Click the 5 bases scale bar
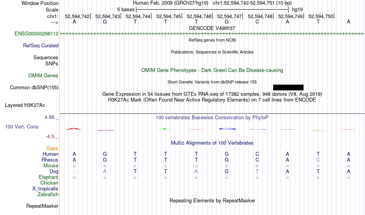365x215 pixels. coord(212,10)
